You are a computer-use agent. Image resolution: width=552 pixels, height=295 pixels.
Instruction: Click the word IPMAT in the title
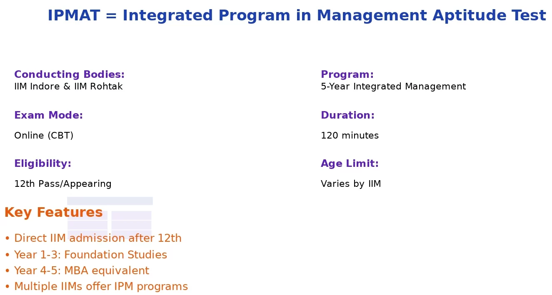point(74,16)
